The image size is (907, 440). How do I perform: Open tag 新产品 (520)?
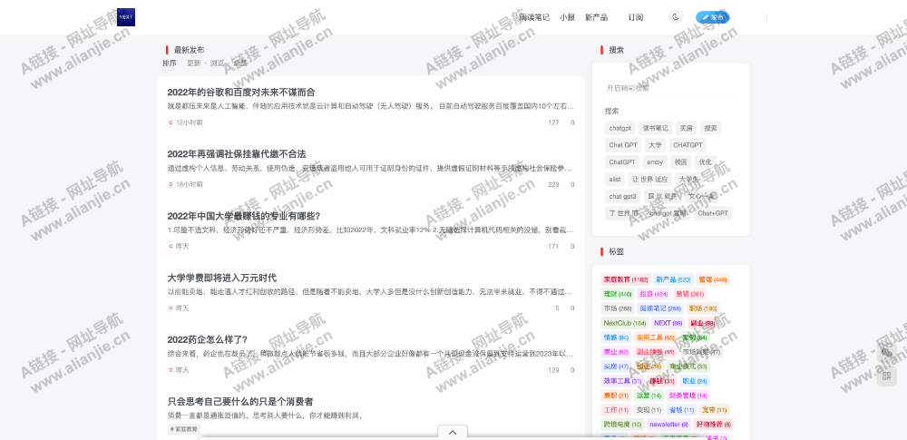pyautogui.click(x=673, y=279)
